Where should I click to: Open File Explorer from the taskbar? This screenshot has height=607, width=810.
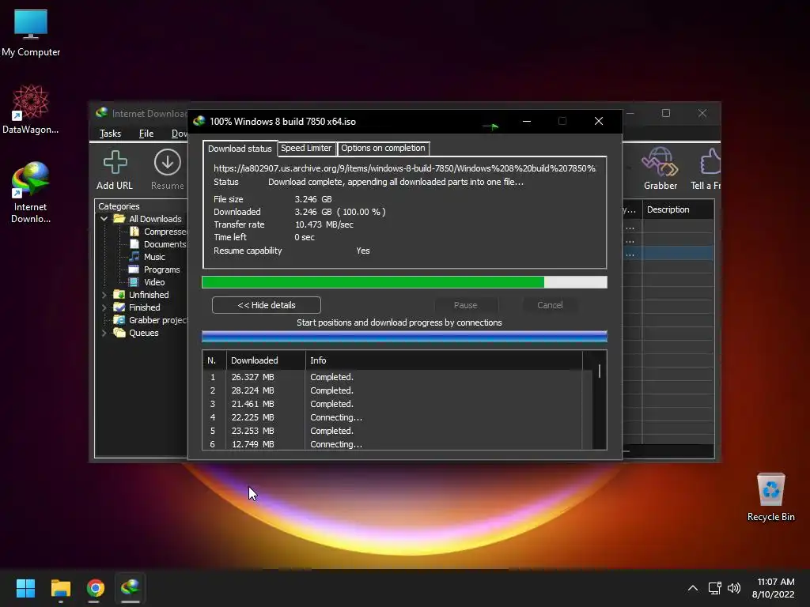(60, 588)
